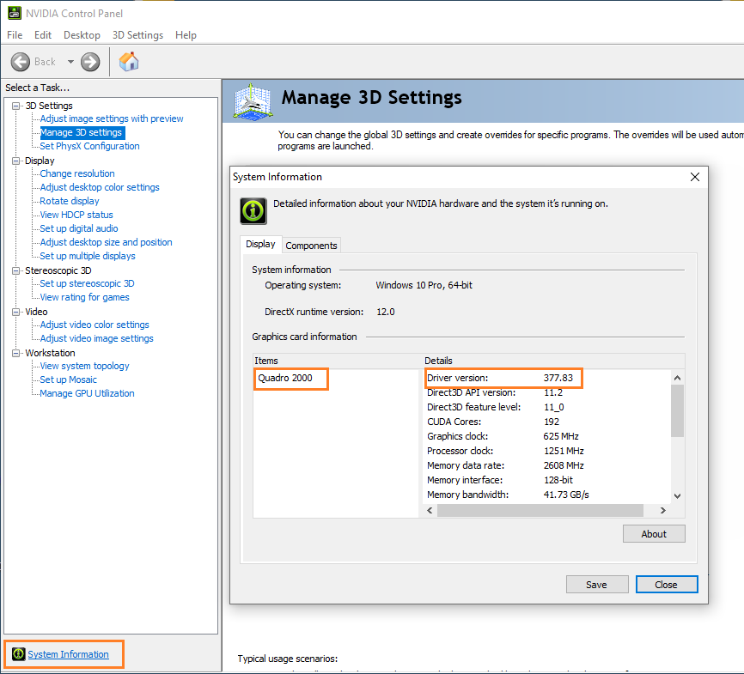Click the Back arrow toolbar icon
The height and width of the screenshot is (674, 744).
(x=21, y=62)
